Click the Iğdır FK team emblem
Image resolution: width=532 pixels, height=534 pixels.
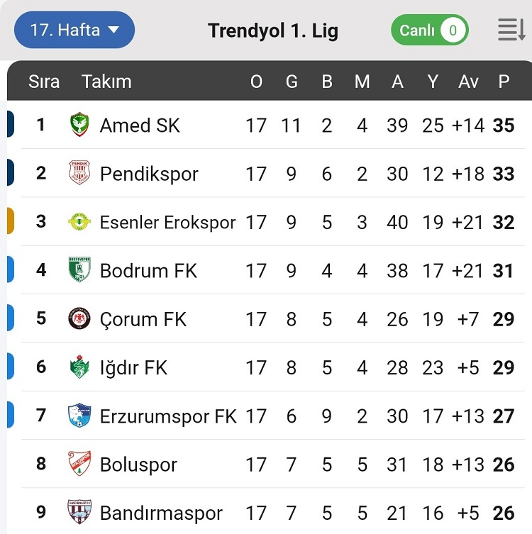click(x=79, y=367)
